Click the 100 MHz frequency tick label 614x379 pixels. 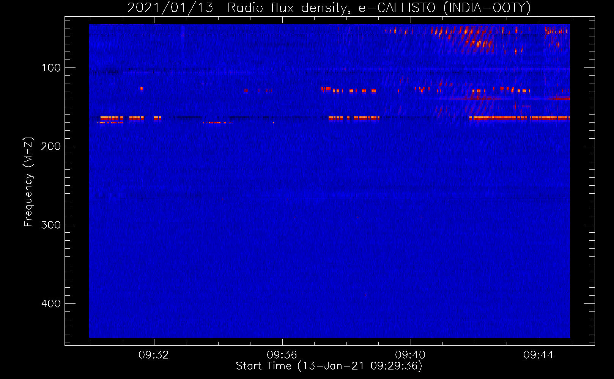pyautogui.click(x=51, y=68)
